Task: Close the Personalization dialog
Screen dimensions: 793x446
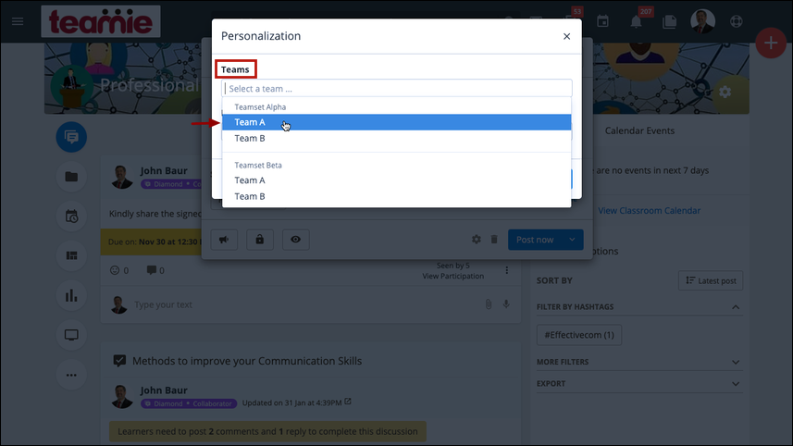Action: click(x=566, y=36)
